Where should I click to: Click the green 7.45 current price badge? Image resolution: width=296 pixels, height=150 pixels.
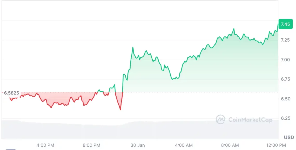(x=285, y=24)
